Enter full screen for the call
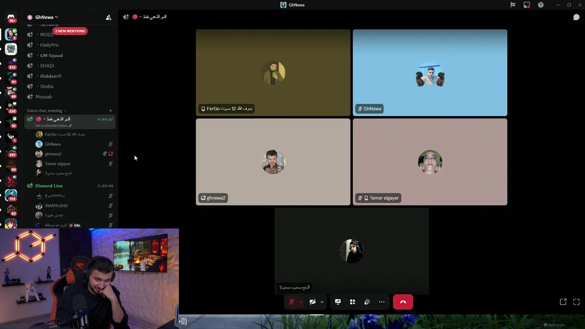 [576, 302]
